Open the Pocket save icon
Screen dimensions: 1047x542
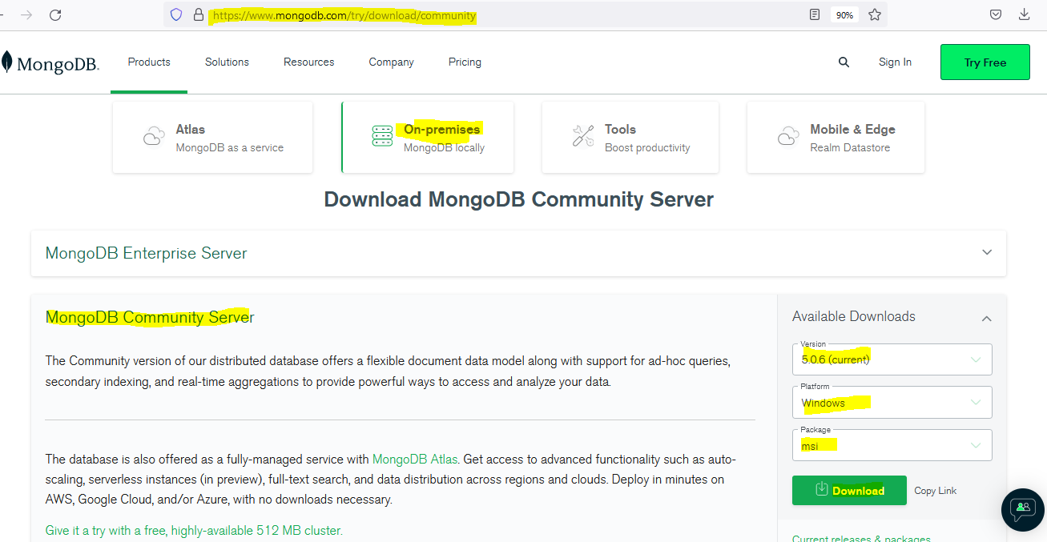(x=995, y=14)
